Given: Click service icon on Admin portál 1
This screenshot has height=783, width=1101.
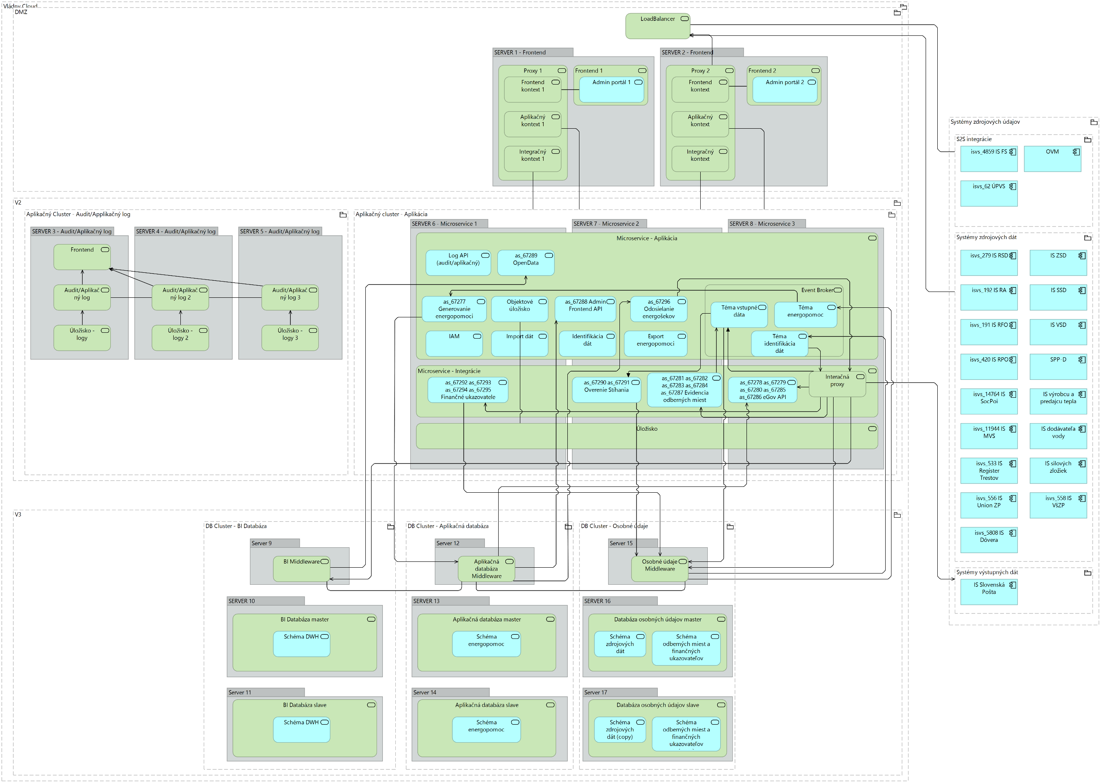Looking at the screenshot, I should point(638,82).
